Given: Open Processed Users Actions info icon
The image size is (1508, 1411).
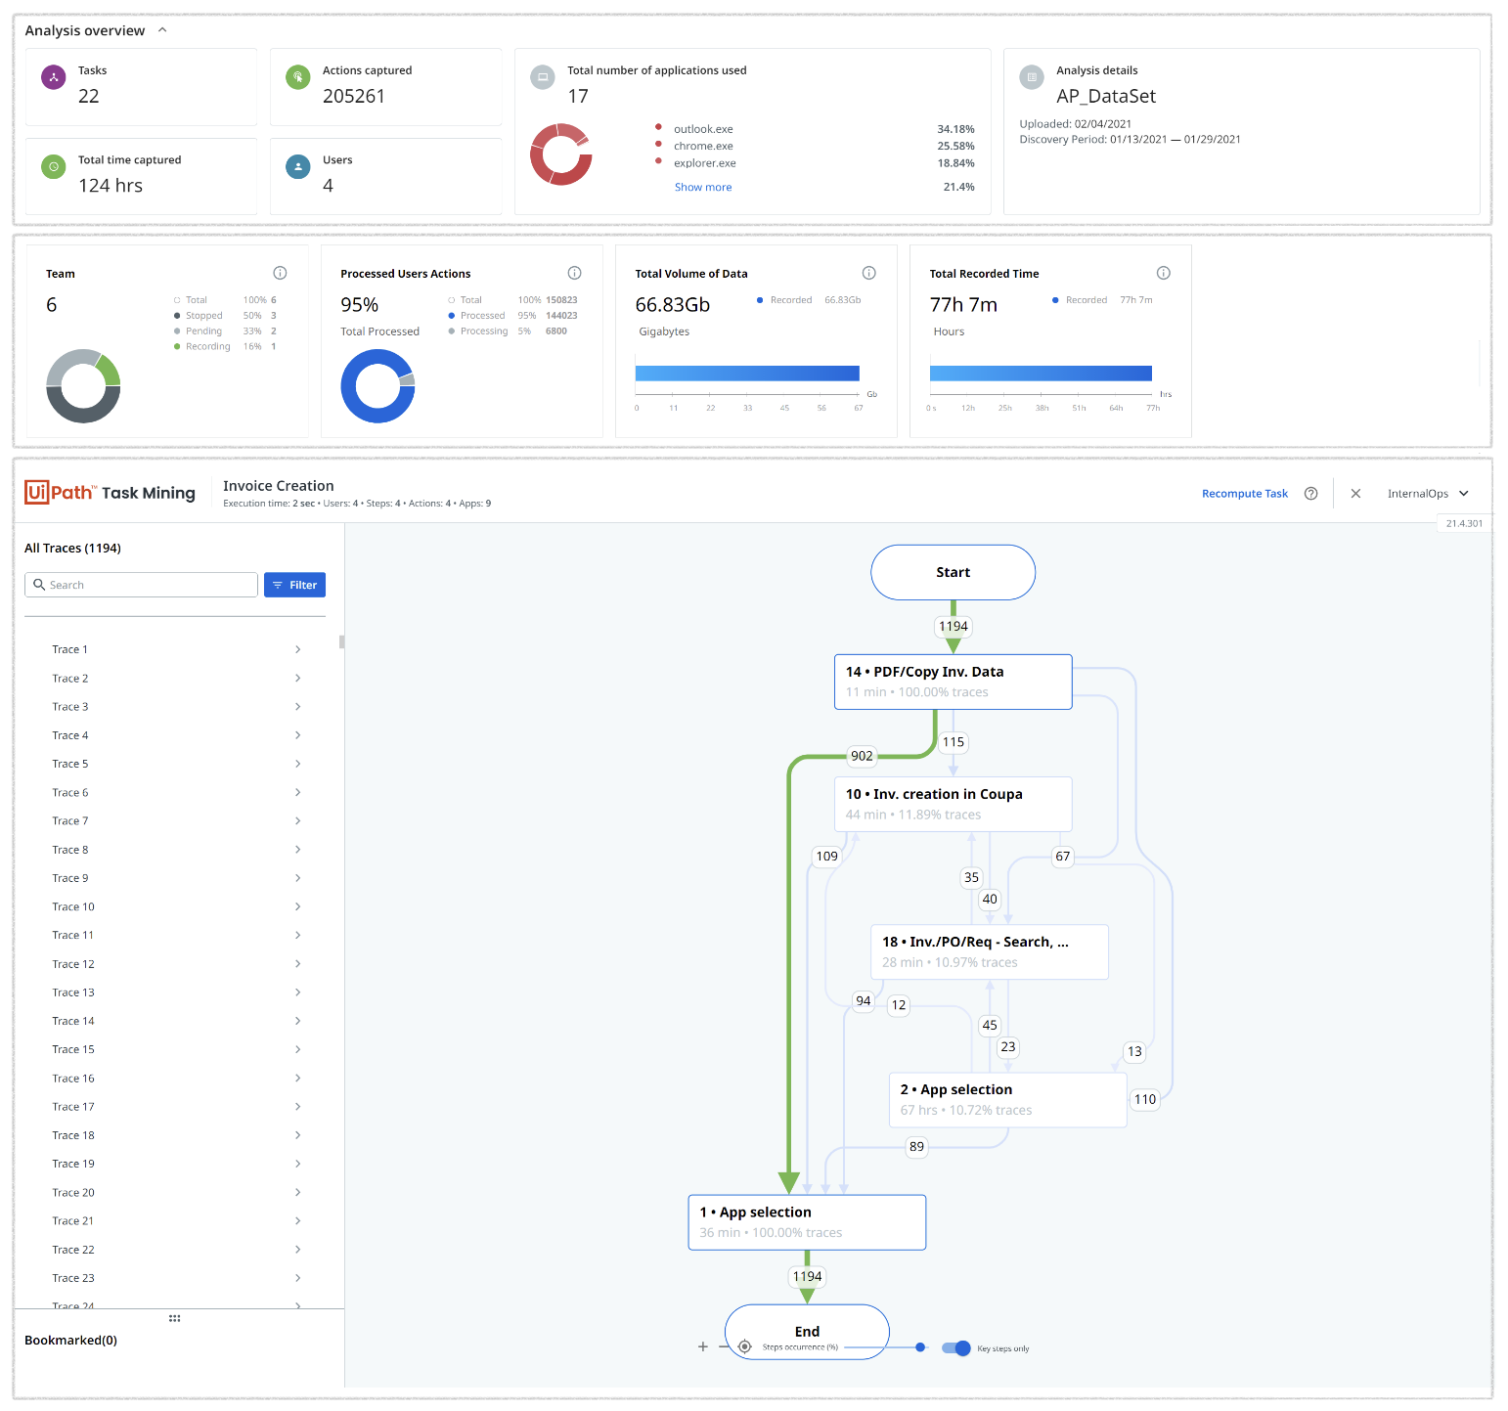Looking at the screenshot, I should click(575, 273).
